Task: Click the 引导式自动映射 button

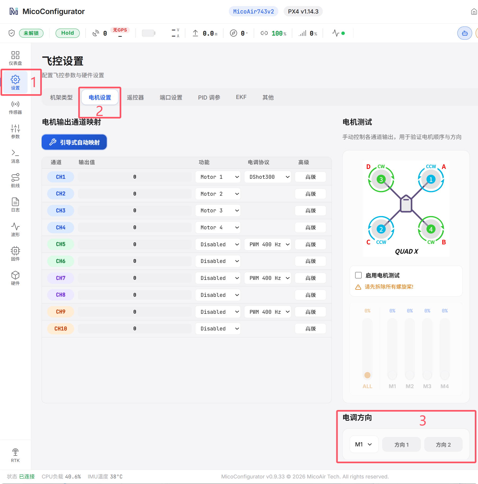Action: pyautogui.click(x=74, y=142)
